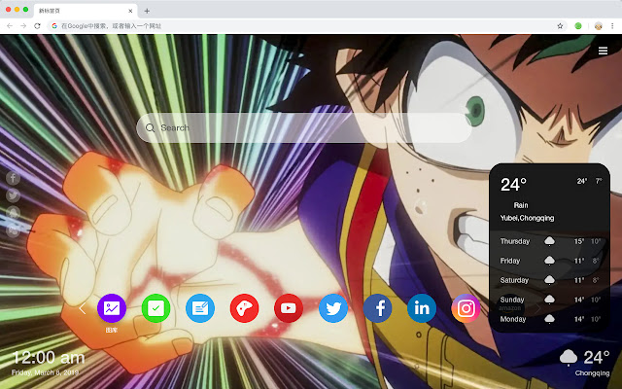The height and width of the screenshot is (389, 622).
Task: Open the profile avatar in browser toolbar
Action: coord(599,26)
